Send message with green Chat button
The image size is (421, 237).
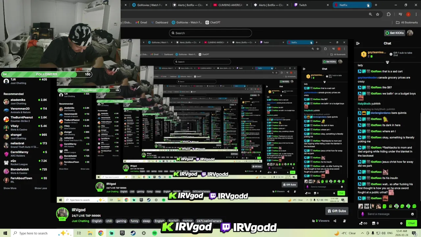411,223
